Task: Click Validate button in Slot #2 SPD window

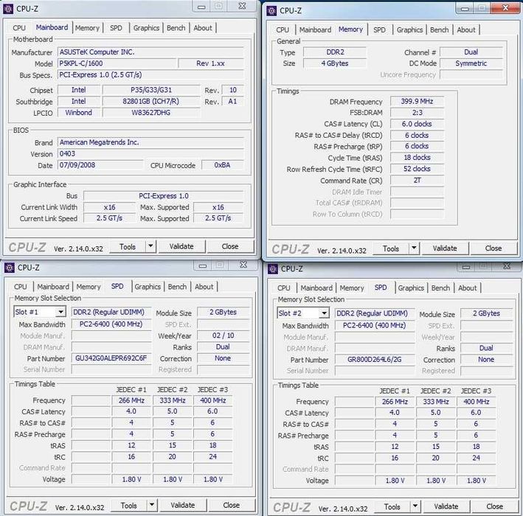Action: pos(446,506)
